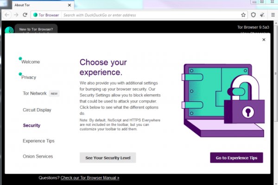Select Onion Services section
Screen dimensions: 278x185
(x=38, y=156)
